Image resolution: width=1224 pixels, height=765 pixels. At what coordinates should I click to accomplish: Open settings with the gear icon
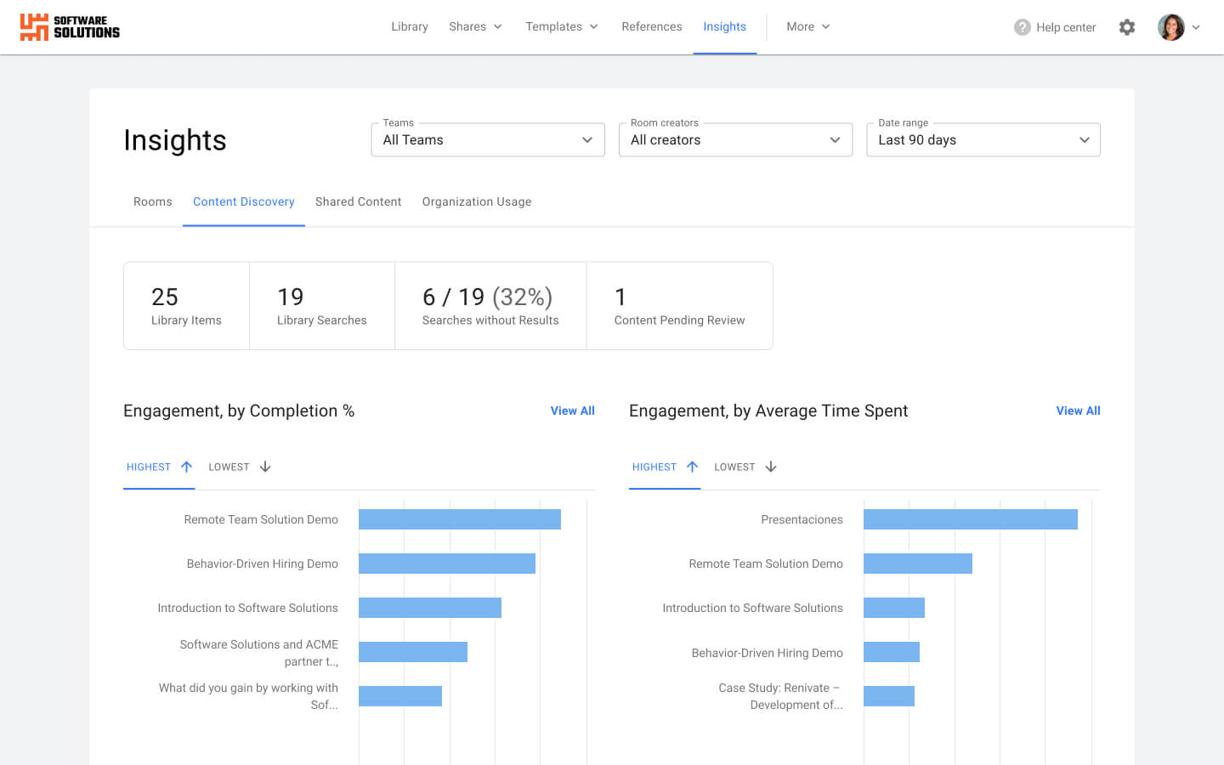[x=1127, y=27]
